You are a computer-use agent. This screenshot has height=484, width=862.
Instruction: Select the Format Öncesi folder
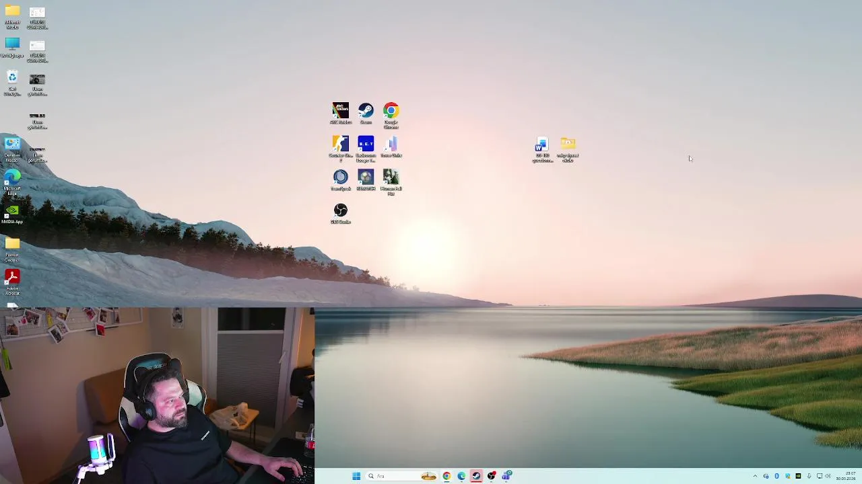(x=12, y=249)
